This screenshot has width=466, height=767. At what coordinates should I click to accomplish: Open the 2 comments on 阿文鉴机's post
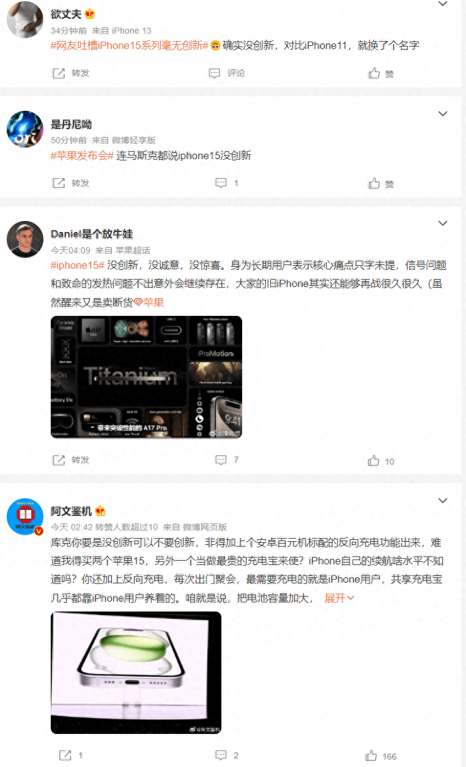point(227,755)
